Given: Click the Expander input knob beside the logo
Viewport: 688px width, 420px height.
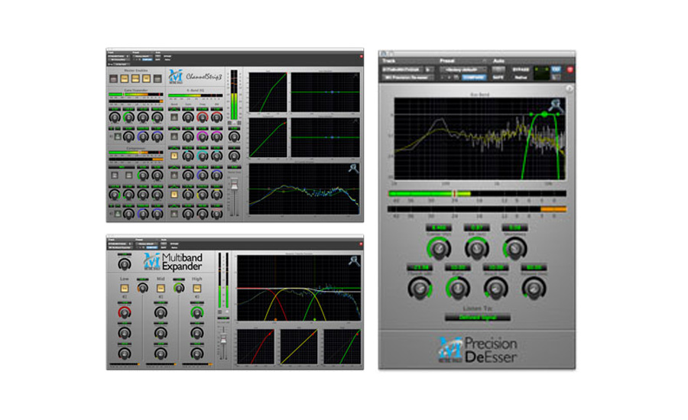Looking at the screenshot, I should (125, 264).
